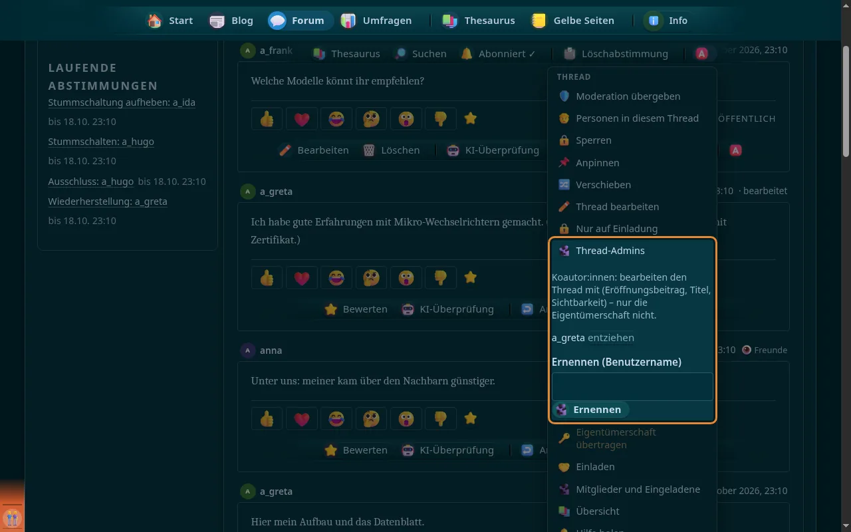Click Suchen in the thread toolbar

pos(420,54)
